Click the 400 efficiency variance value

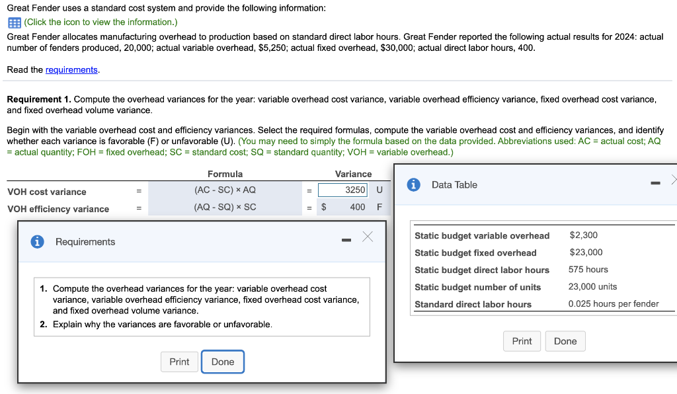358,207
